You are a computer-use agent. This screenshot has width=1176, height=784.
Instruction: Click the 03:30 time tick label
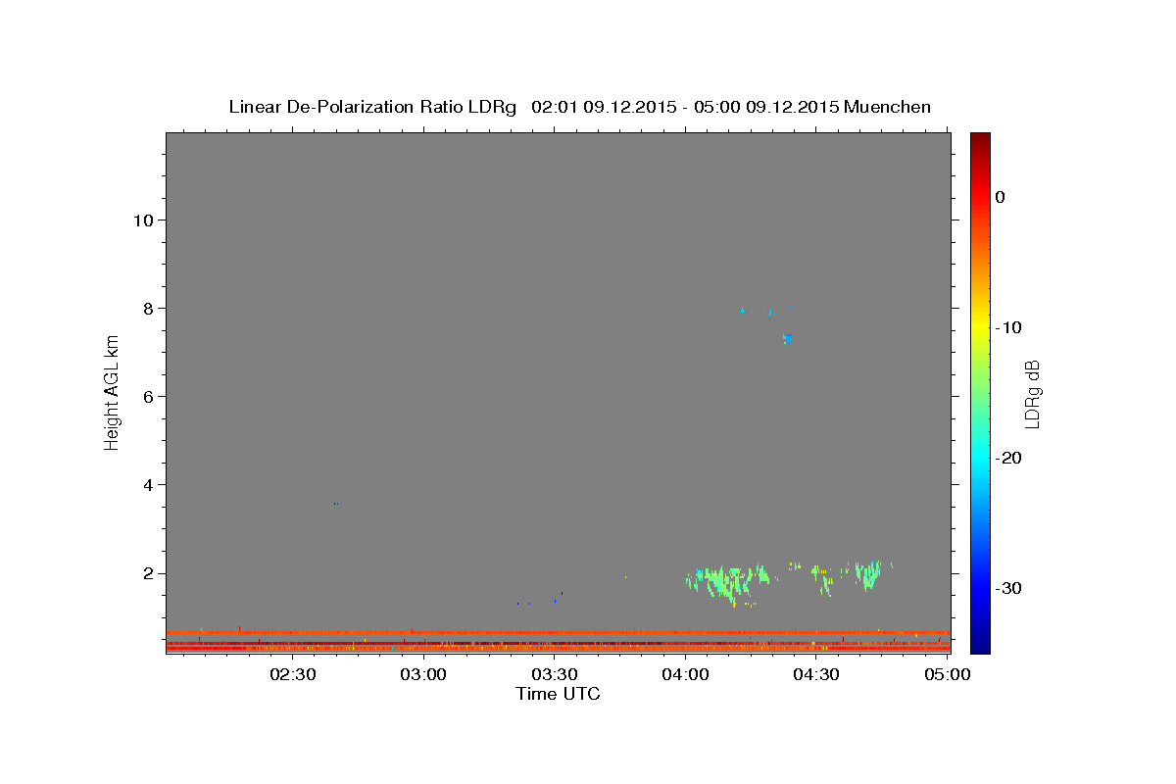555,674
